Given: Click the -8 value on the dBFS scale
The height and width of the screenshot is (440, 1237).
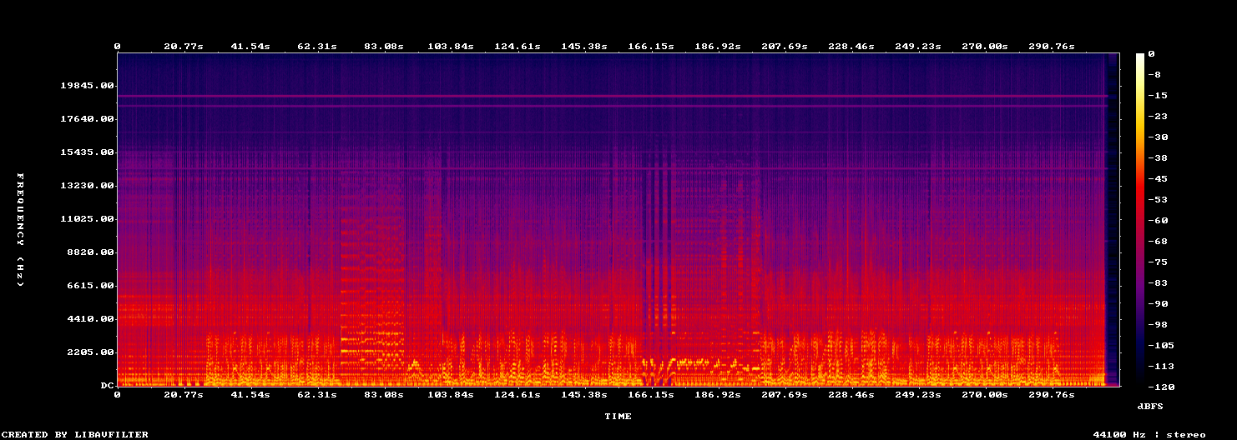Looking at the screenshot, I should pos(1155,74).
